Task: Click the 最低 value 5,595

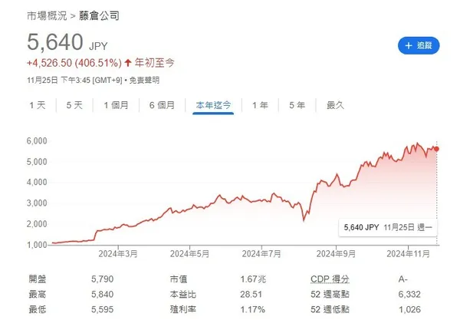Action: 103,309
